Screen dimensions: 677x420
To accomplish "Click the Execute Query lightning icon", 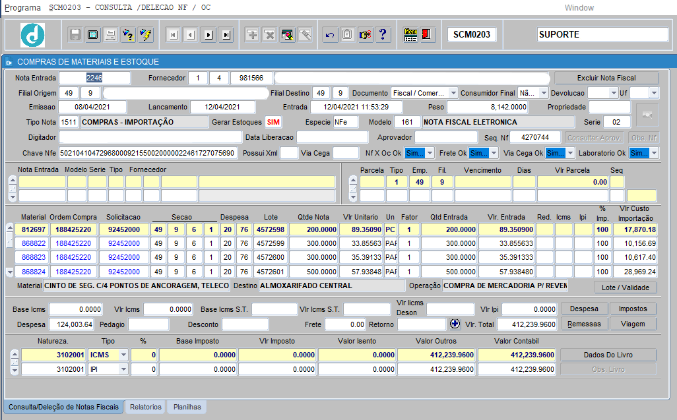I will click(146, 34).
